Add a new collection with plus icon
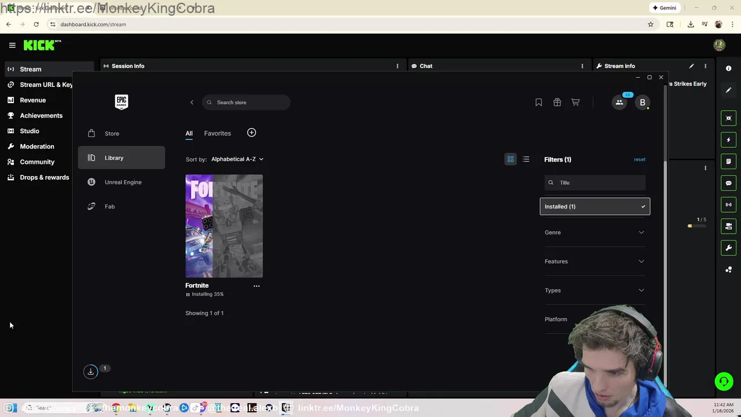Image resolution: width=741 pixels, height=417 pixels. point(251,133)
